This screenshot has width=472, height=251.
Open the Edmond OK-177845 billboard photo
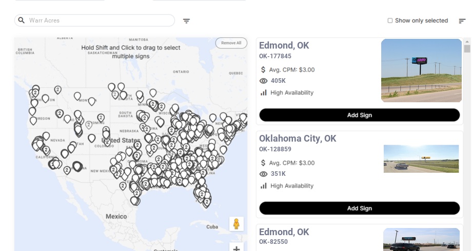click(x=421, y=71)
